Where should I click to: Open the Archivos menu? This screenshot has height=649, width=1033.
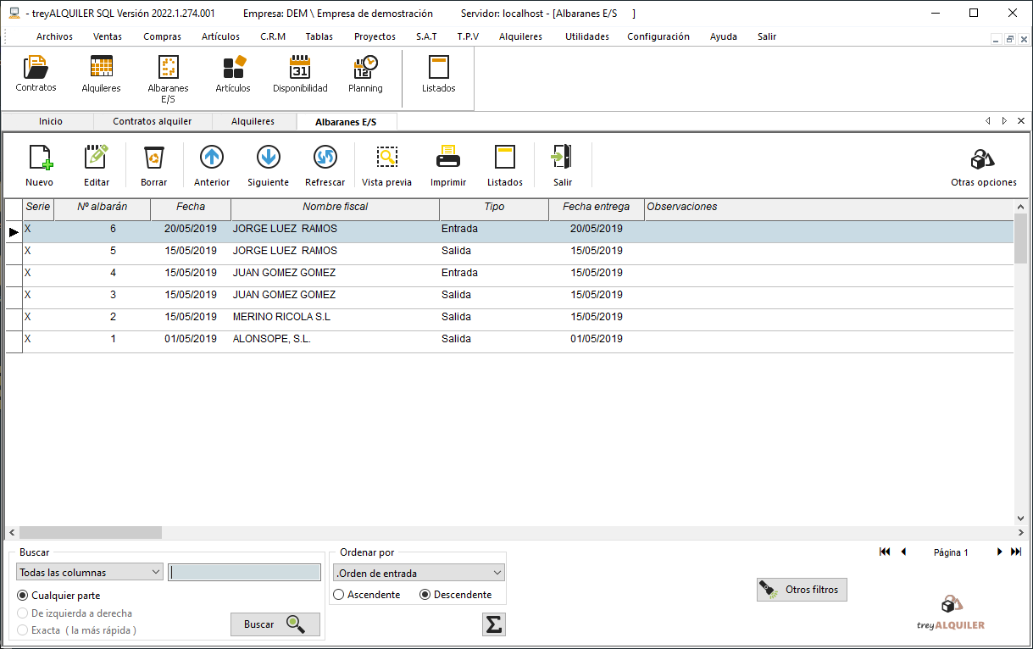pos(54,36)
